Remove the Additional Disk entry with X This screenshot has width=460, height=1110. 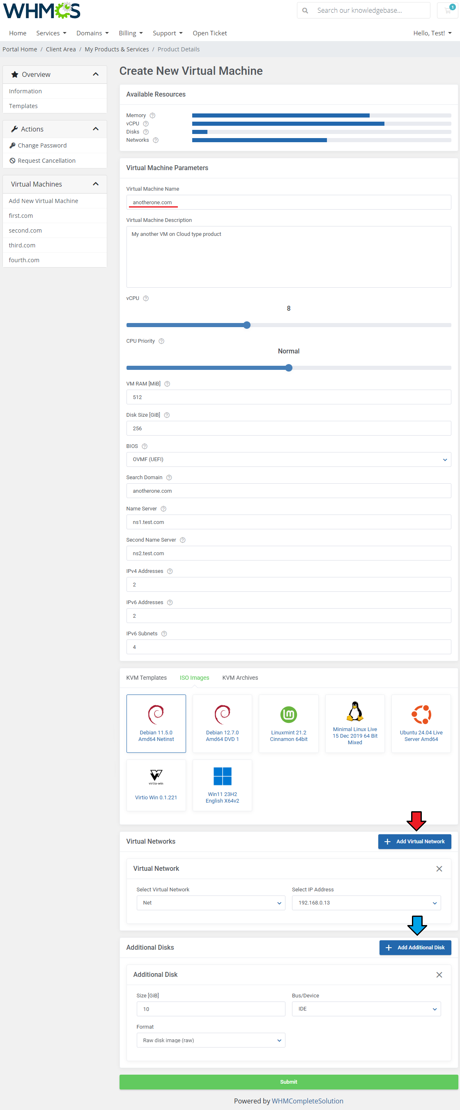(x=439, y=974)
